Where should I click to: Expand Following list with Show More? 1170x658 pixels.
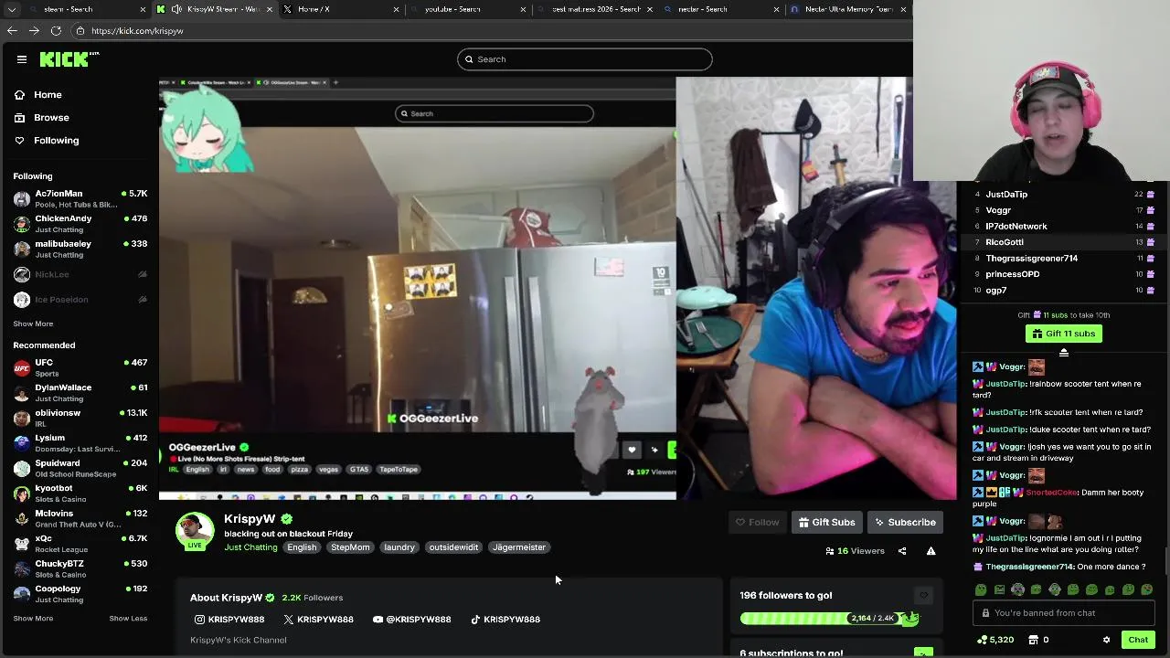(x=33, y=324)
